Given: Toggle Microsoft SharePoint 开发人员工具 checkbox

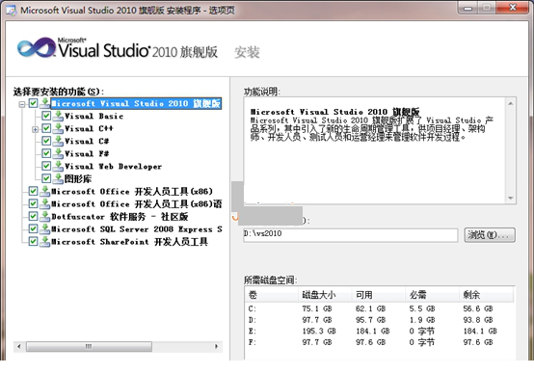Looking at the screenshot, I should (x=33, y=242).
